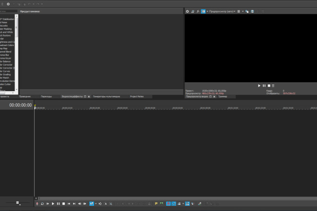Toggle loop playback in transport bar
This screenshot has height=211, width=317.
click(42, 204)
